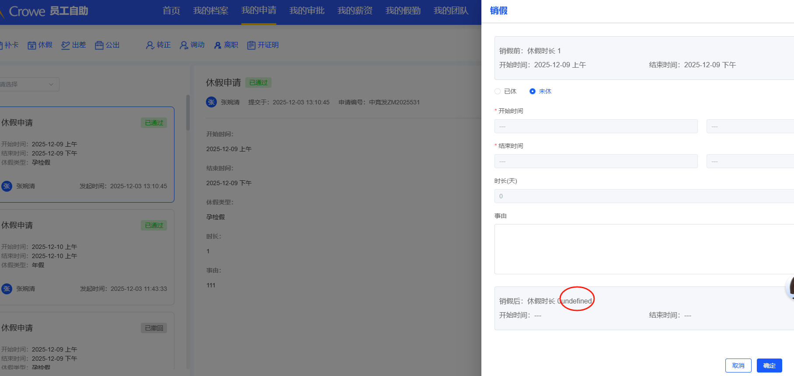Click the 销假 panel title
This screenshot has width=794, height=376.
point(499,10)
